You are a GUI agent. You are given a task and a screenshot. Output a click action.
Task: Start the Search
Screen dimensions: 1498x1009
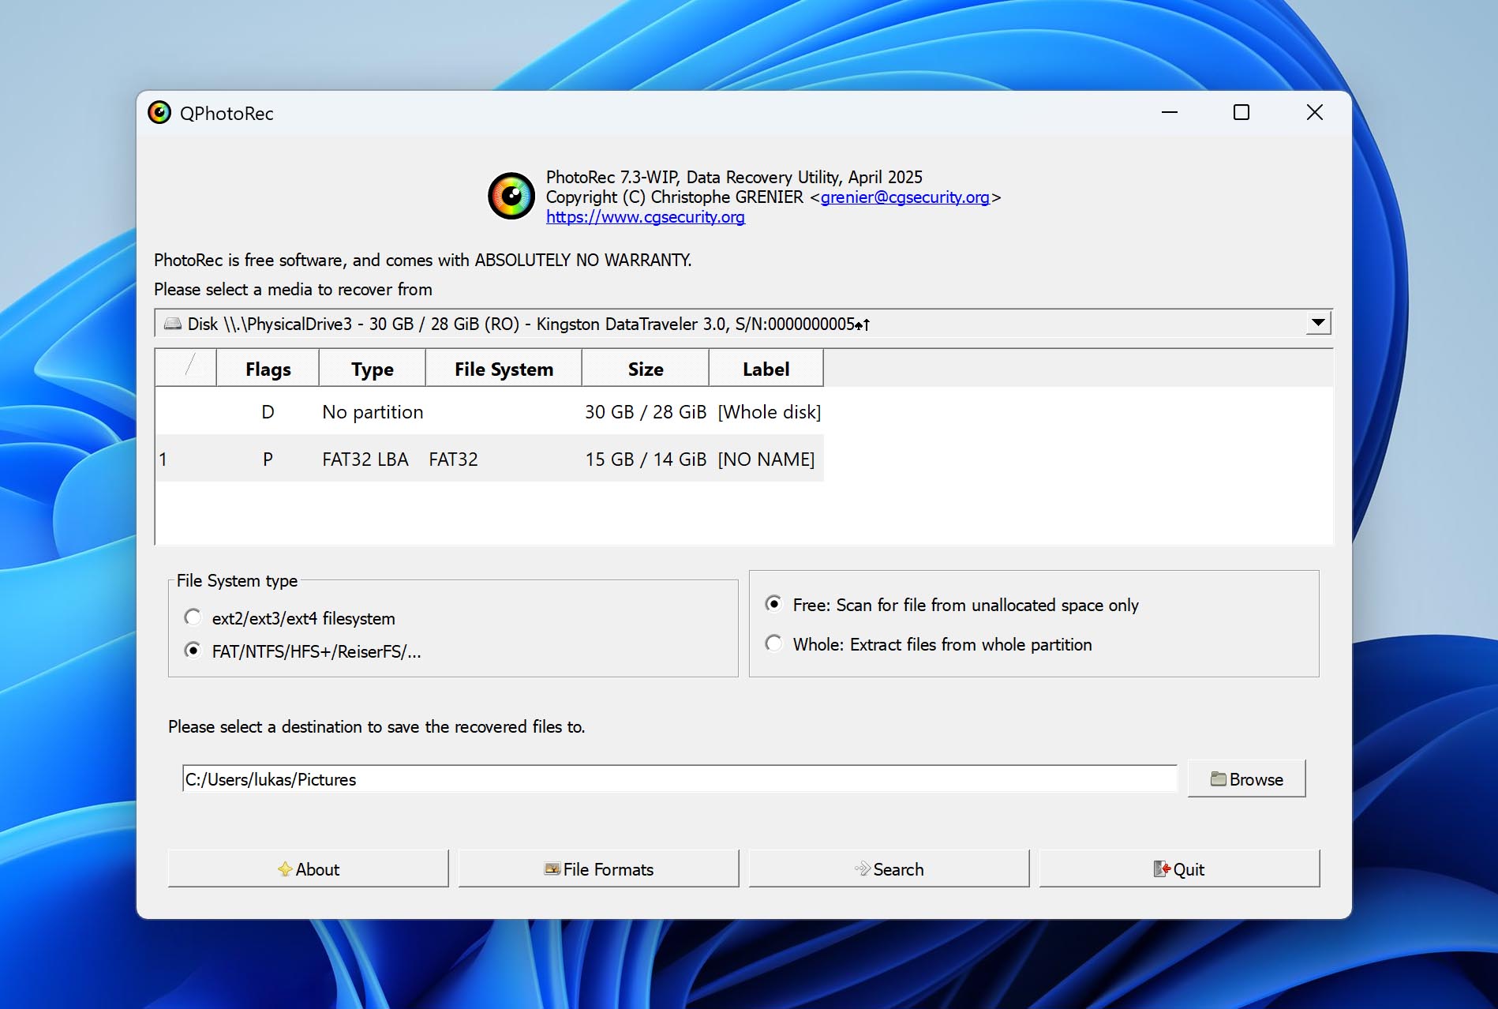pos(889,868)
